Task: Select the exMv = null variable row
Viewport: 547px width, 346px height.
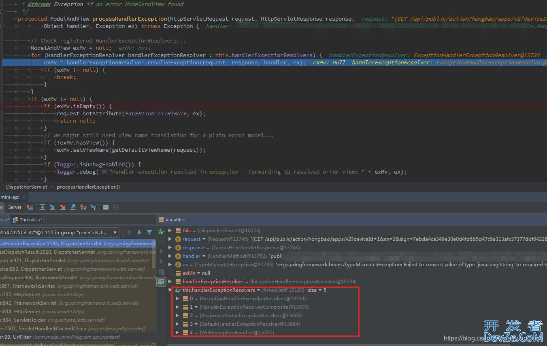Action: (x=356, y=273)
